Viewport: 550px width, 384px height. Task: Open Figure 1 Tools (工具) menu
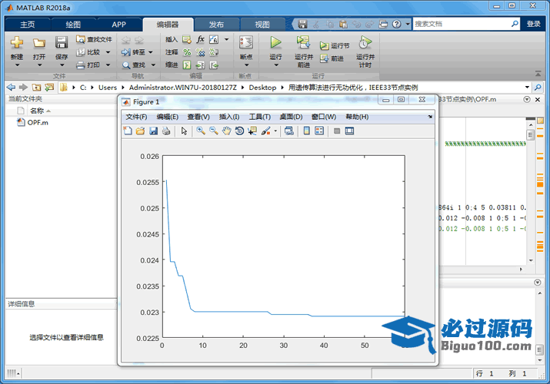pyautogui.click(x=259, y=117)
